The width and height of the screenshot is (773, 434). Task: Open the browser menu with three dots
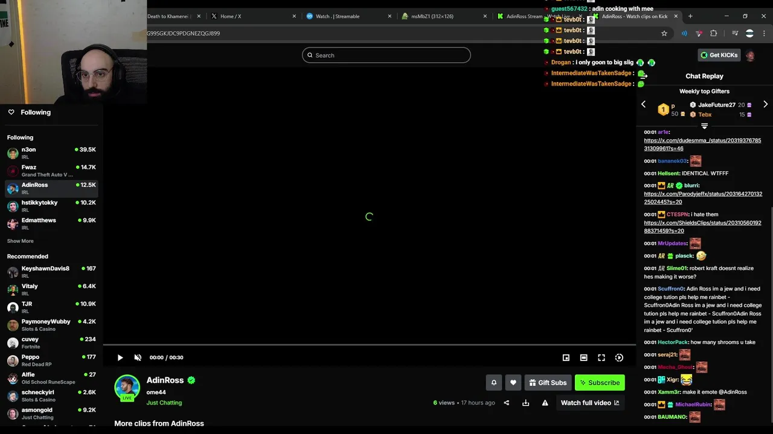point(764,33)
